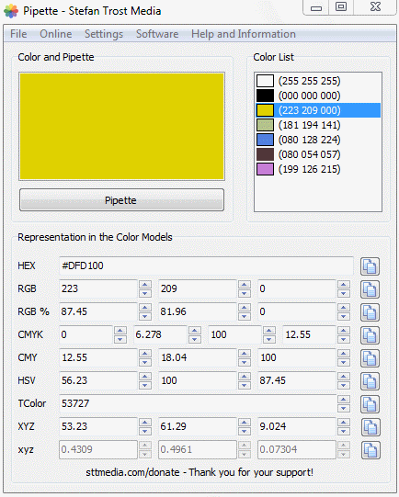Click the RGB % field 87.45

tap(98, 311)
